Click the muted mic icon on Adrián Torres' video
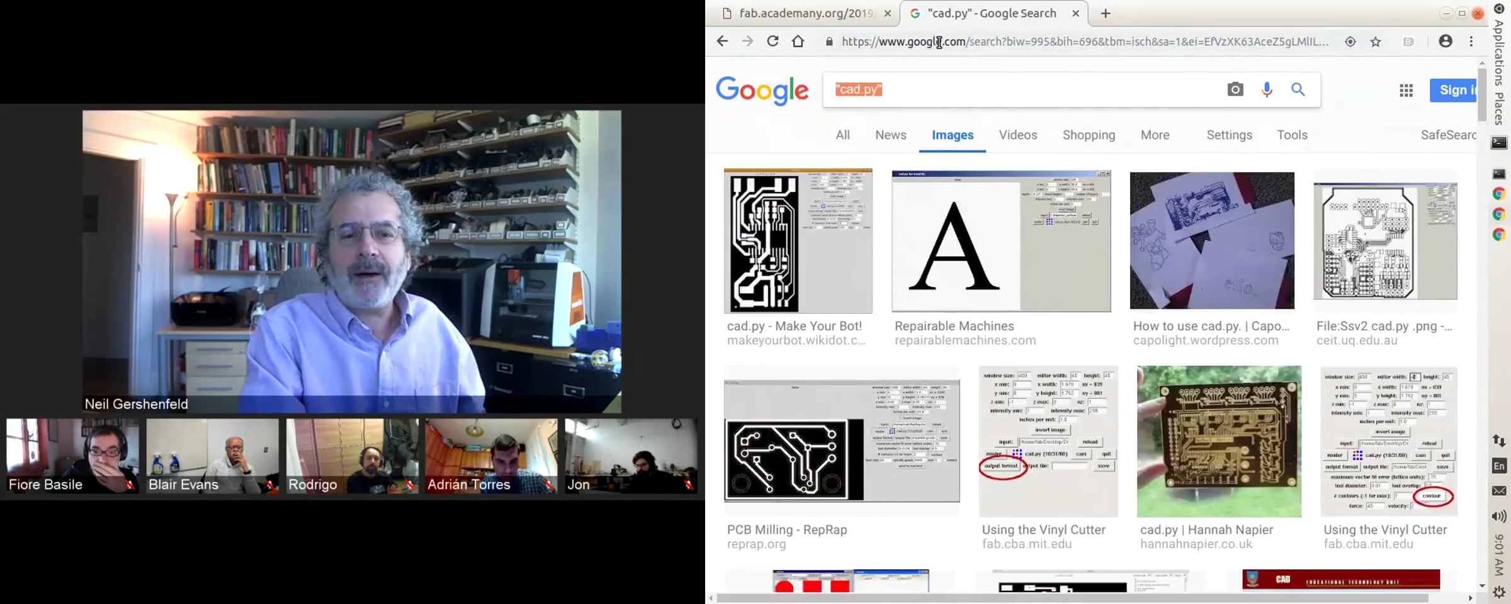Image resolution: width=1511 pixels, height=604 pixels. [x=548, y=484]
